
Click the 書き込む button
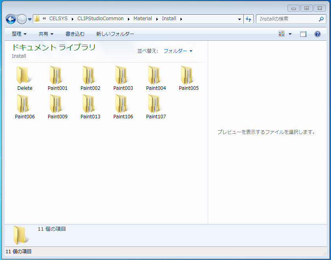coord(75,34)
